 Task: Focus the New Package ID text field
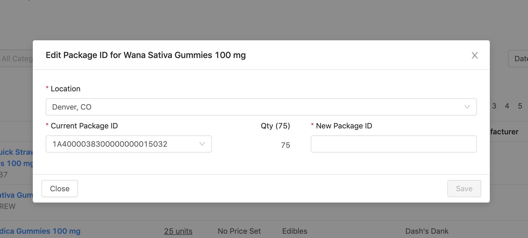tap(394, 144)
